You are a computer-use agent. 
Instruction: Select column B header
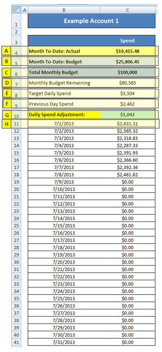(x=64, y=10)
